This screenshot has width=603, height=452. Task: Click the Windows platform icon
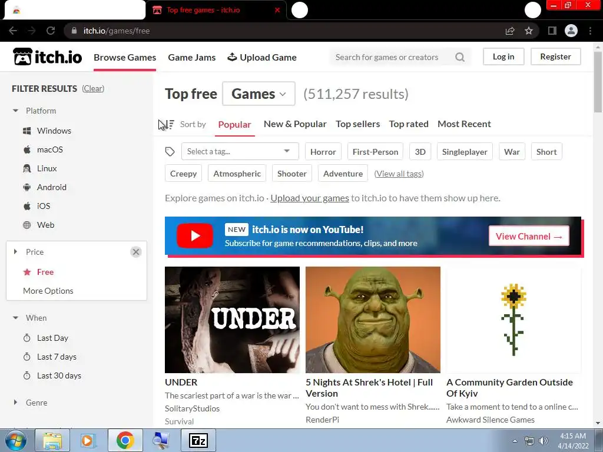(27, 131)
